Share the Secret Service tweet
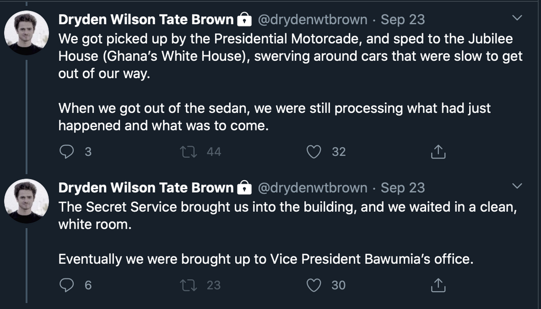Viewport: 541px width, 309px height. click(x=438, y=285)
